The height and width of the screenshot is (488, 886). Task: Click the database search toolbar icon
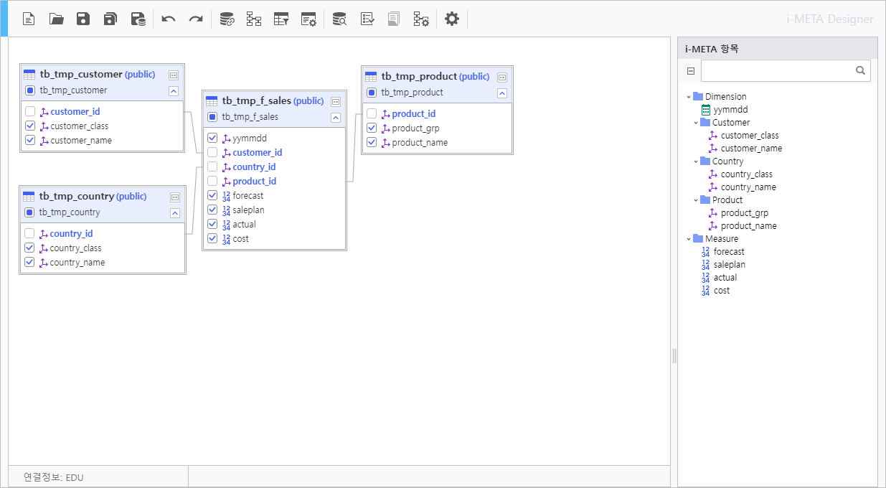339,19
